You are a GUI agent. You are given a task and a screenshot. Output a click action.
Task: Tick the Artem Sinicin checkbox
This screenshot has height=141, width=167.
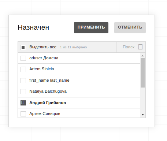23,69
